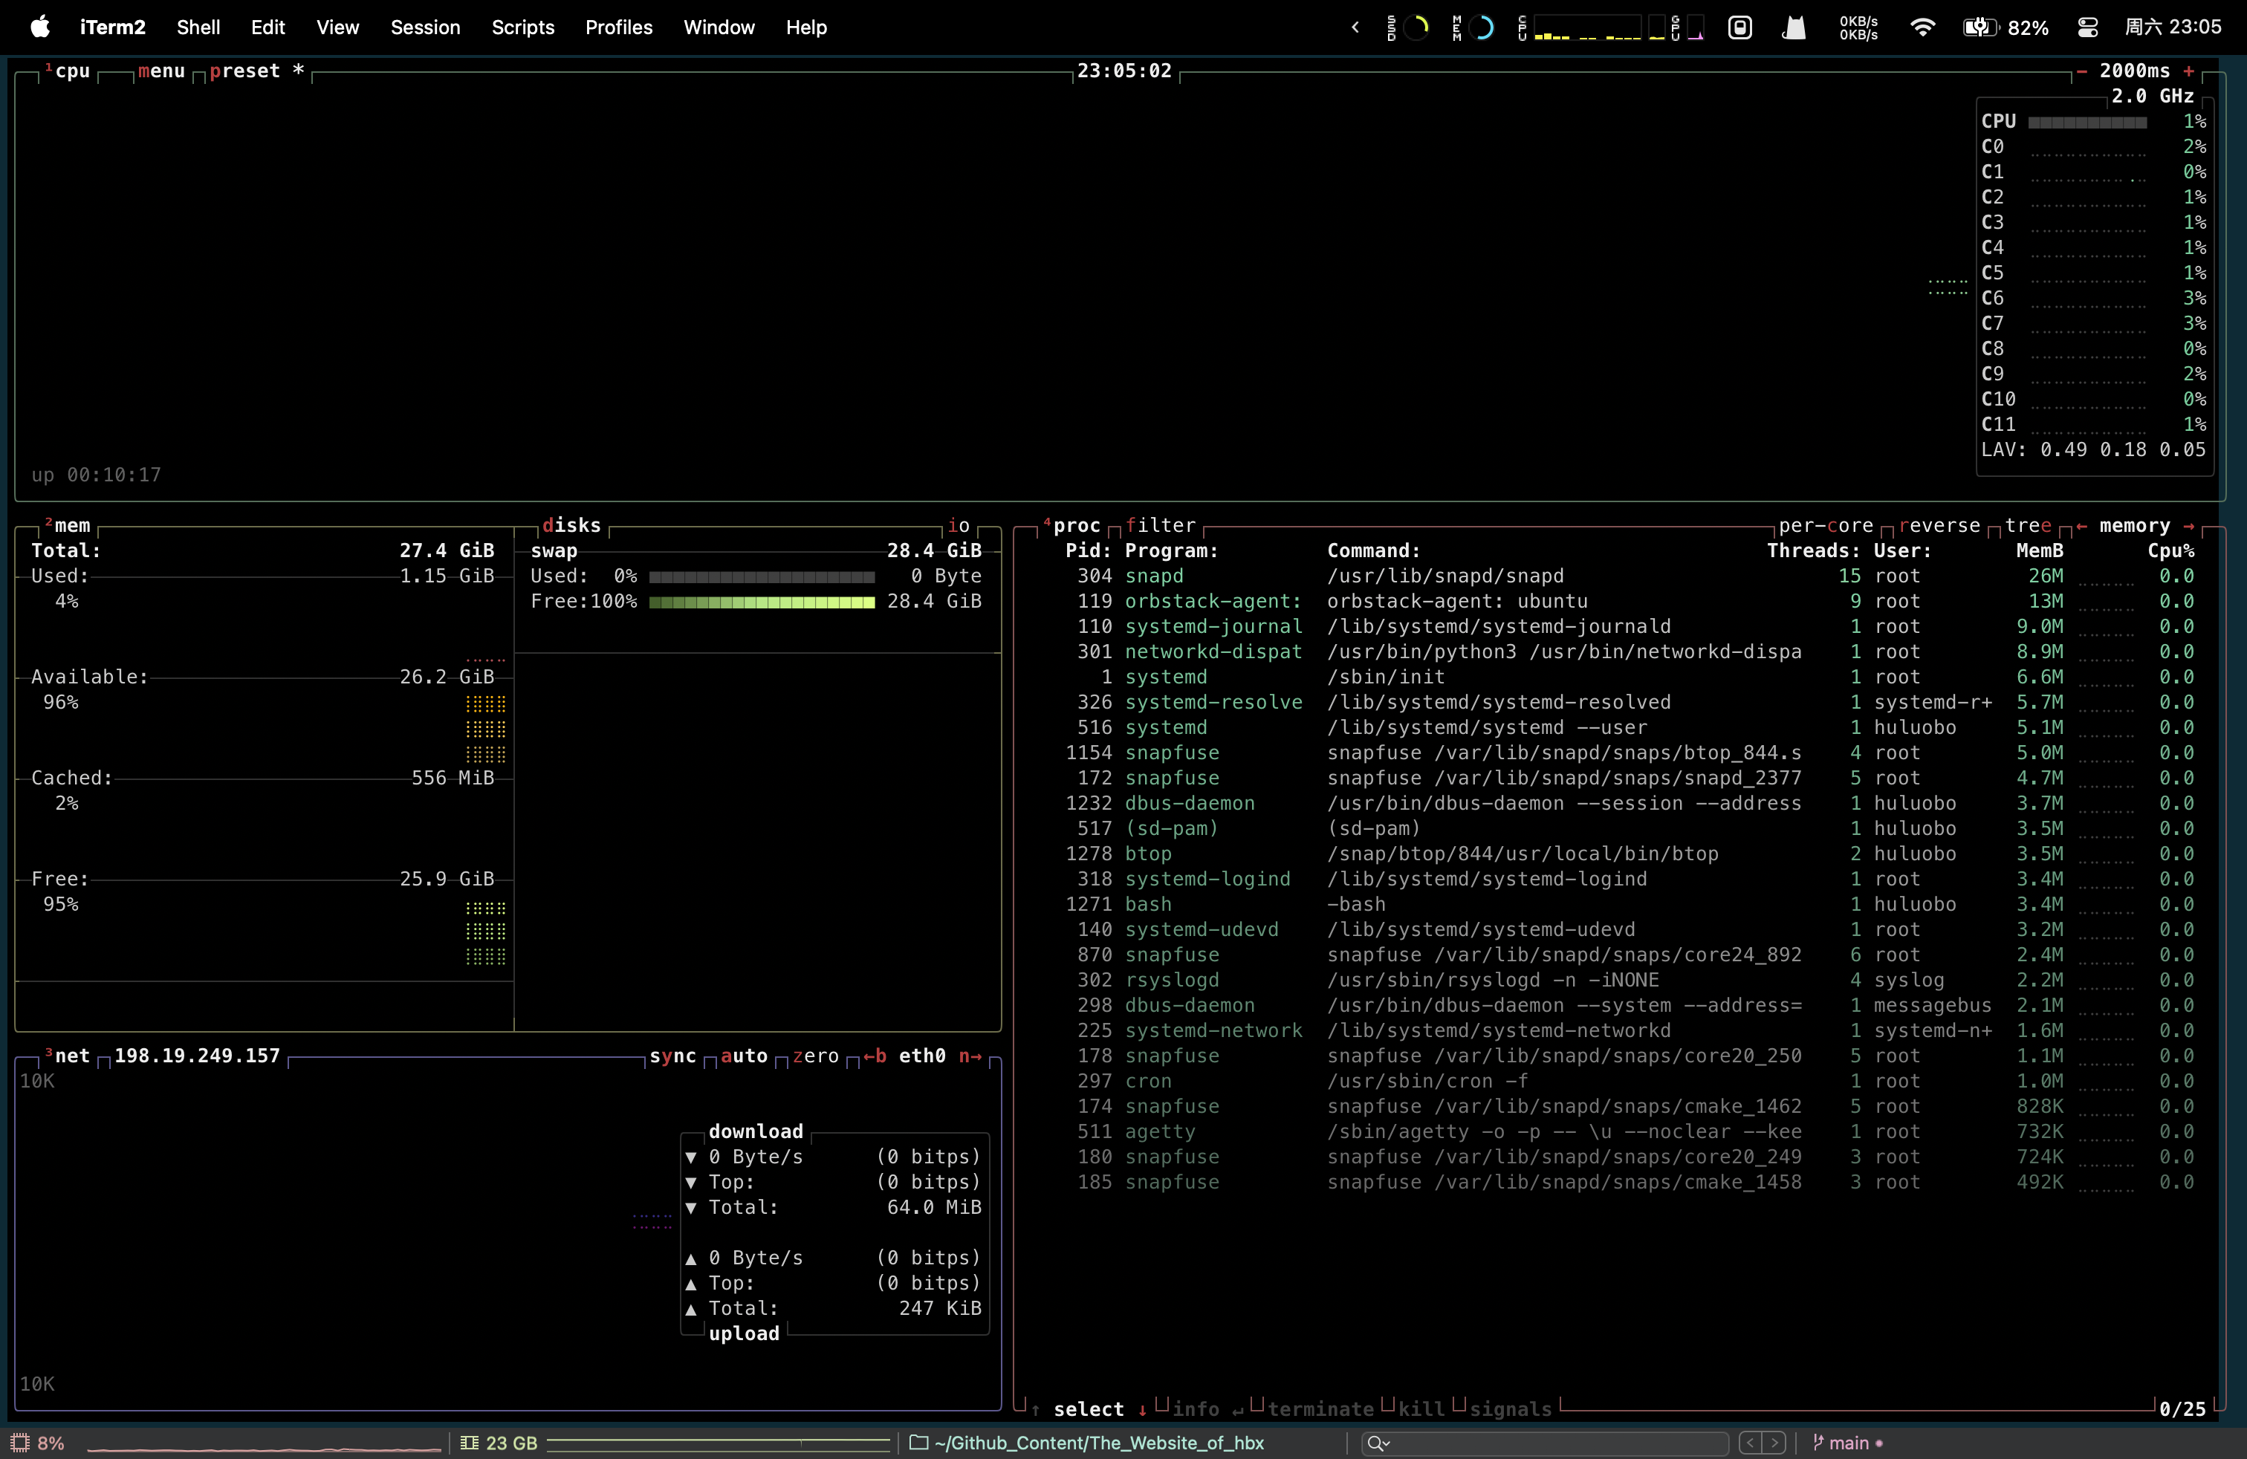The image size is (2247, 1459).
Task: Open the Profiles menu
Action: point(618,27)
